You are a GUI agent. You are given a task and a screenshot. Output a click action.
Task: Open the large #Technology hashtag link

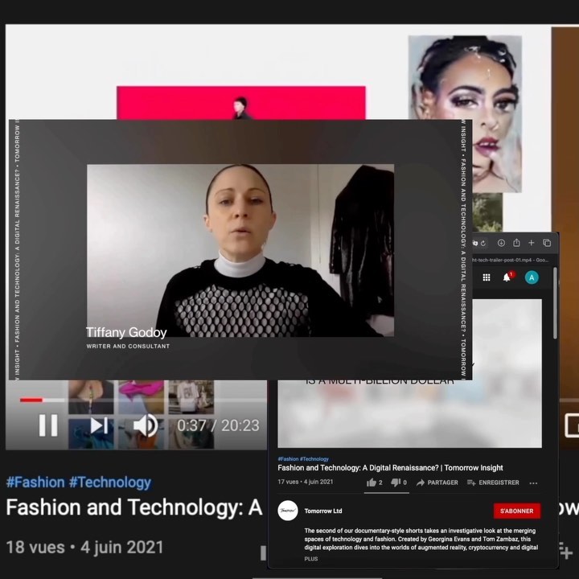point(109,482)
